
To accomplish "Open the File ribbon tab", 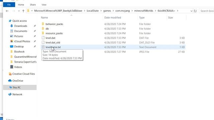I will [9, 5].
